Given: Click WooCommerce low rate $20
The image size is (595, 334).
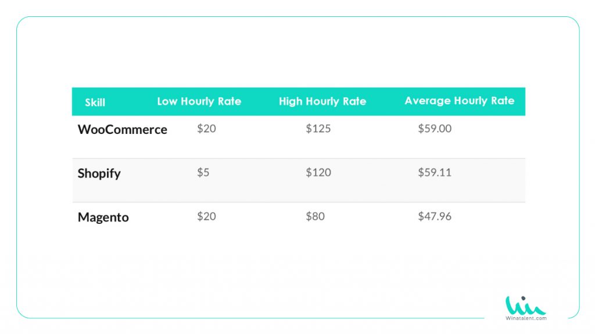Looking at the screenshot, I should (x=206, y=128).
